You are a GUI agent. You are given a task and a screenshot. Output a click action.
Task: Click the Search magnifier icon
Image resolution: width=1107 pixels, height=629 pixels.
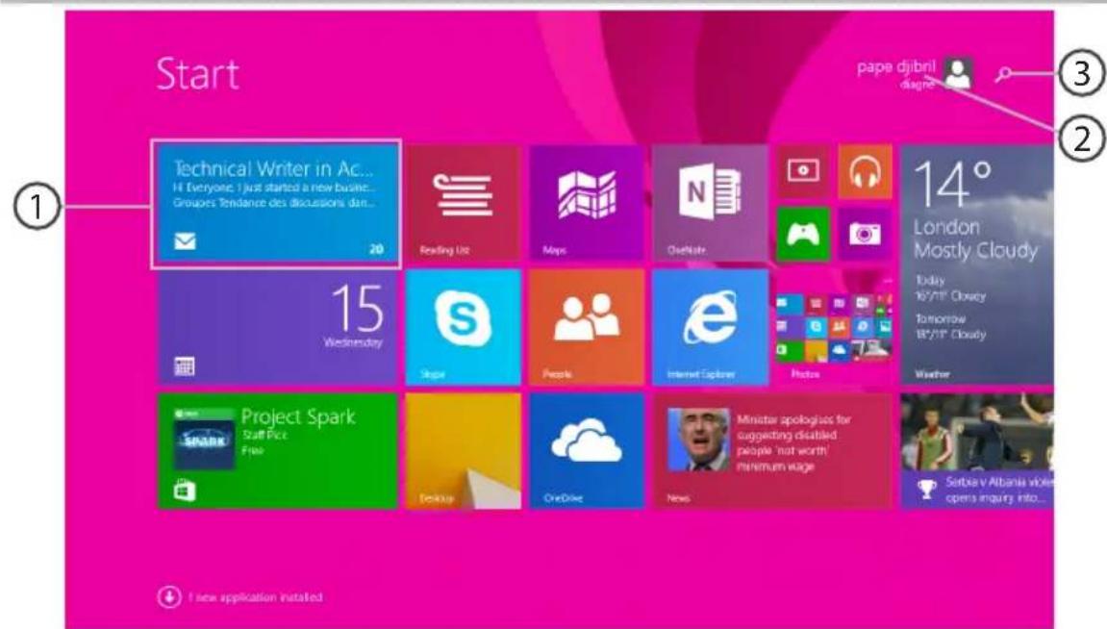(x=1003, y=73)
